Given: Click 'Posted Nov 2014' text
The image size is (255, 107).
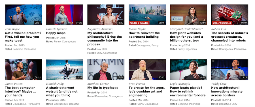Looking at the screenshot, I should (x=97, y=49).
